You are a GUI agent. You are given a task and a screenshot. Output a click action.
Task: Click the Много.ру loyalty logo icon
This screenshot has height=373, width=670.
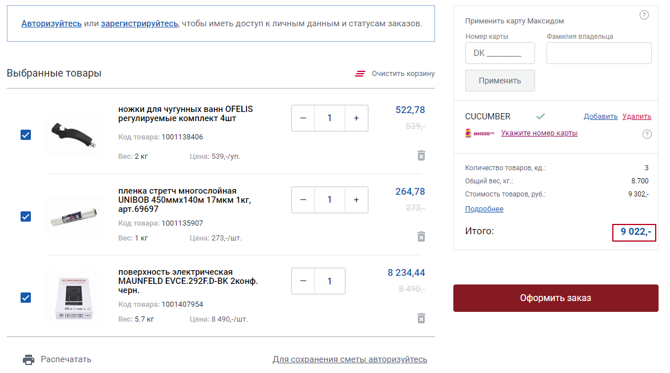pos(479,134)
